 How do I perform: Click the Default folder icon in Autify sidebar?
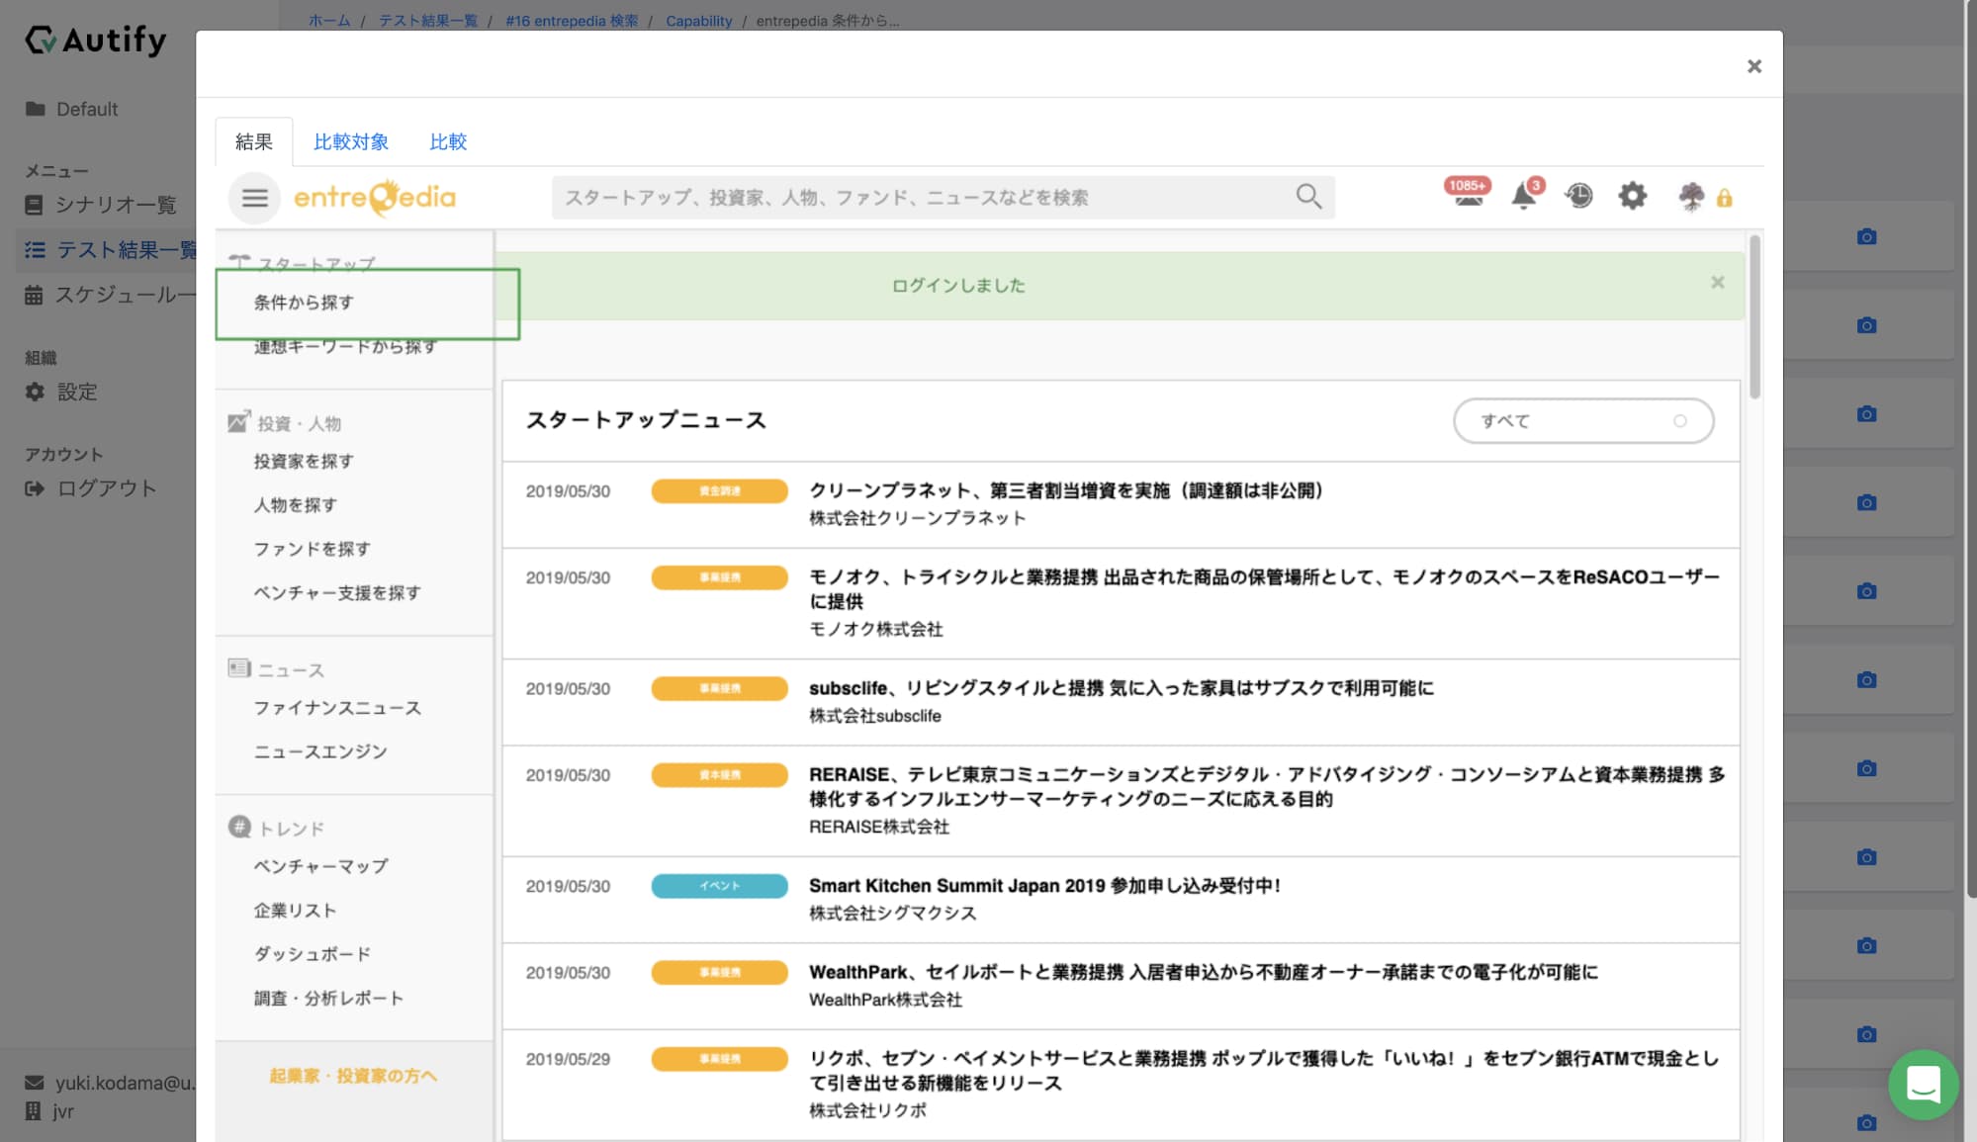pos(35,109)
